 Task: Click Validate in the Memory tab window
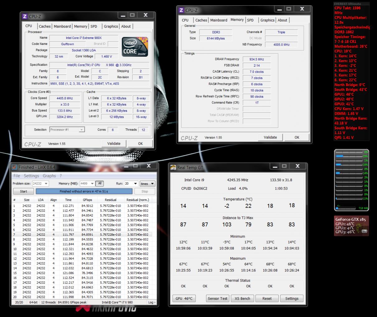click(270, 137)
